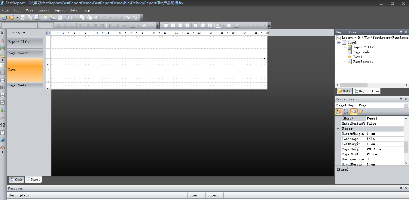This screenshot has height=200, width=409.
Task: Select the Picture object tool
Action: click(x=2, y=48)
